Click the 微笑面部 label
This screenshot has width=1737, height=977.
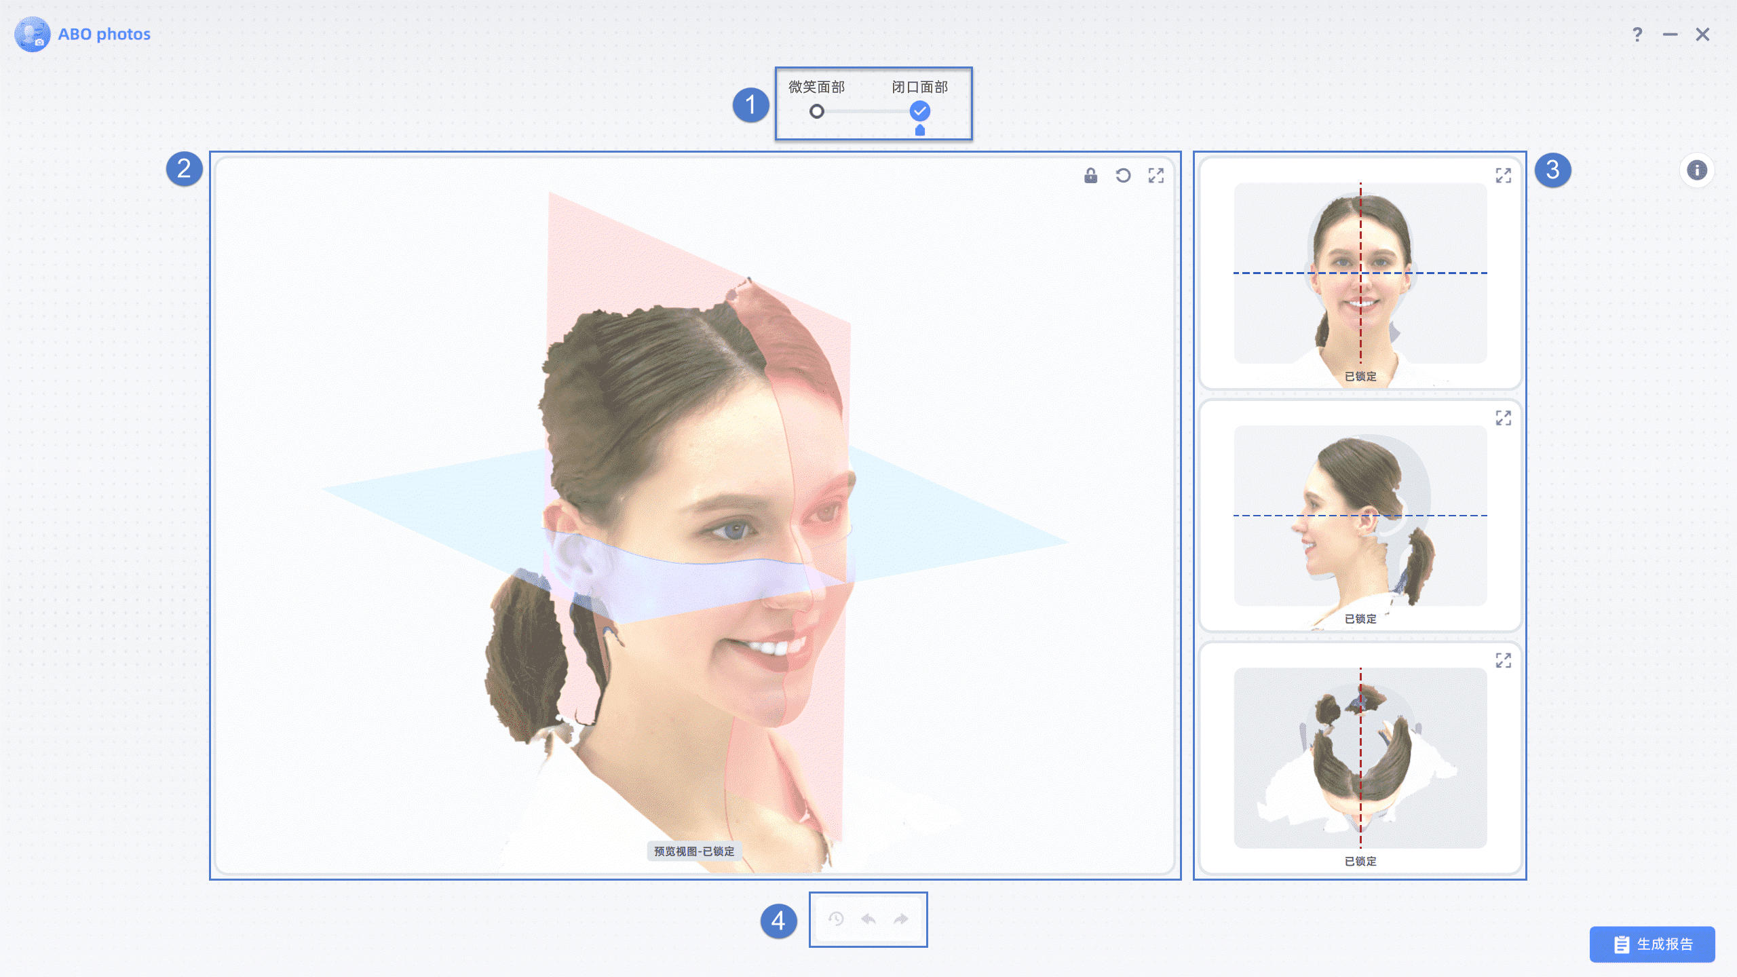[816, 87]
